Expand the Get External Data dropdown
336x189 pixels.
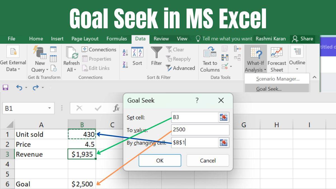coord(19,69)
